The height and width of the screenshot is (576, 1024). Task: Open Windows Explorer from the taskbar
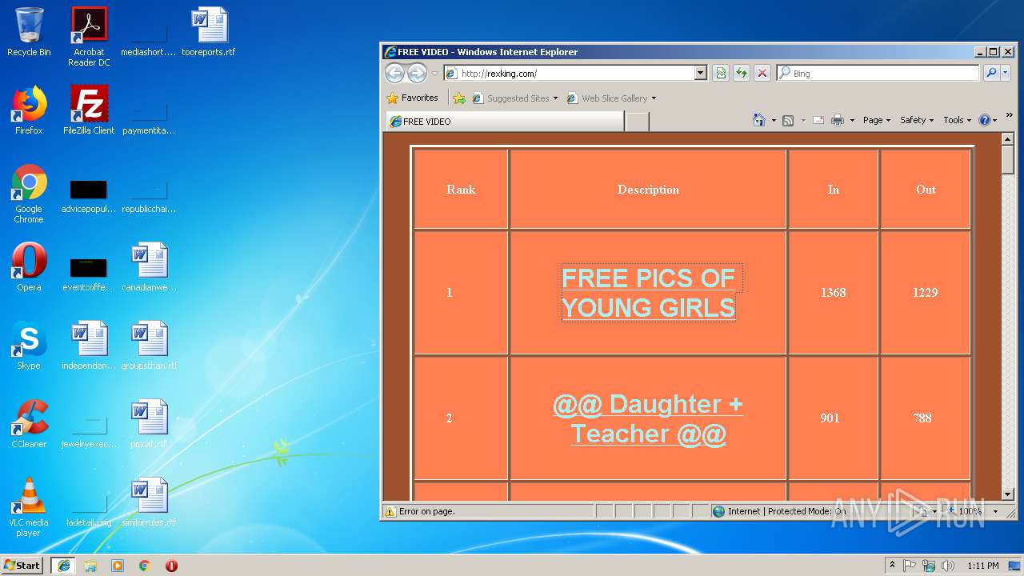click(90, 566)
